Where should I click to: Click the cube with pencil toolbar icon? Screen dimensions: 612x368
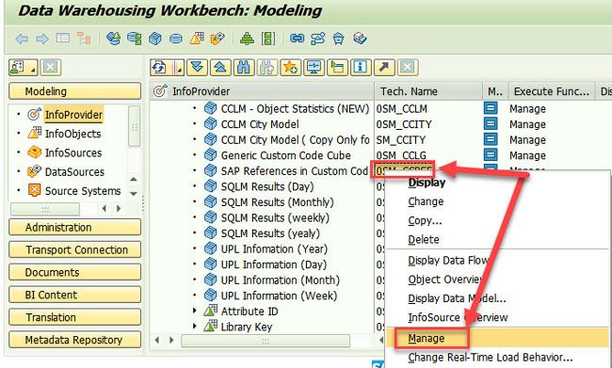tap(360, 39)
